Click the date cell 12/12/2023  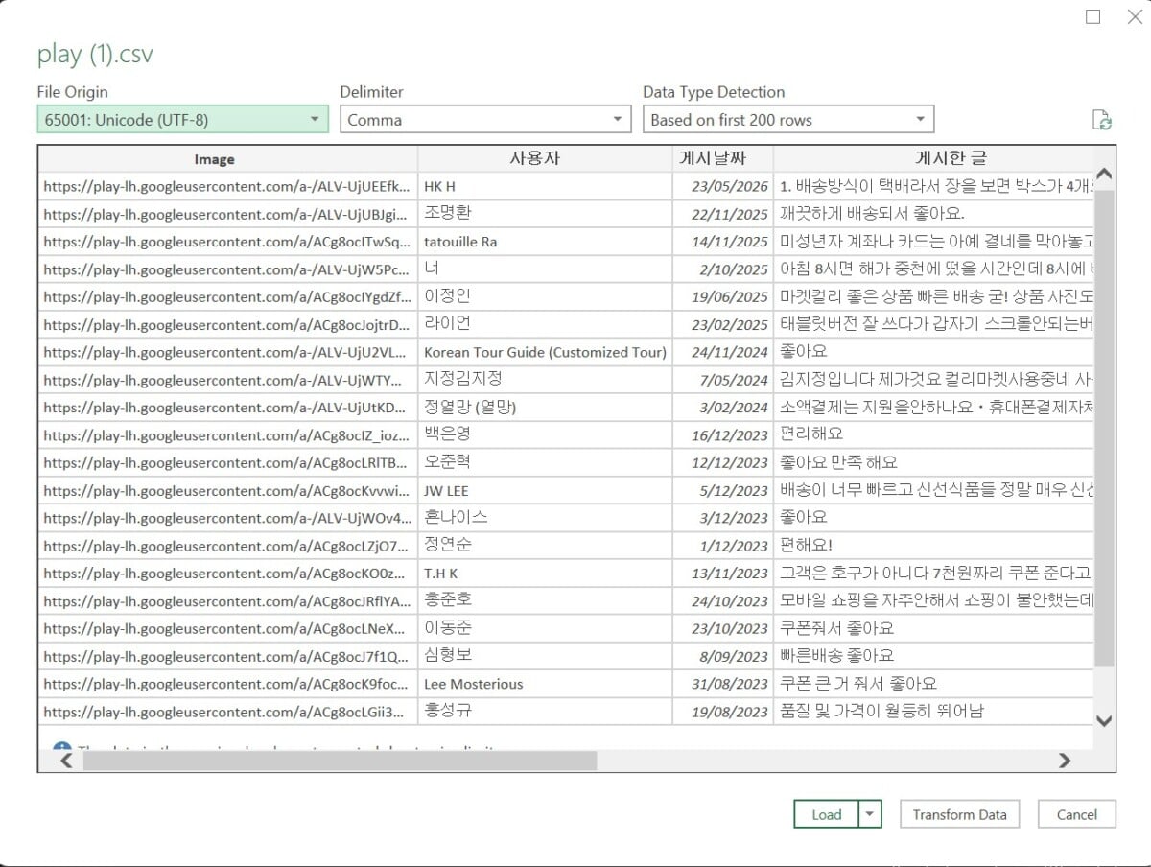723,462
